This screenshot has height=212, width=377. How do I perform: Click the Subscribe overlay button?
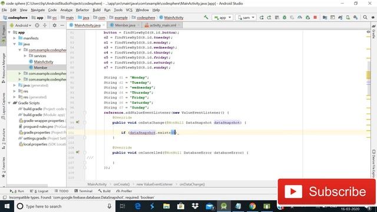tap(326, 191)
